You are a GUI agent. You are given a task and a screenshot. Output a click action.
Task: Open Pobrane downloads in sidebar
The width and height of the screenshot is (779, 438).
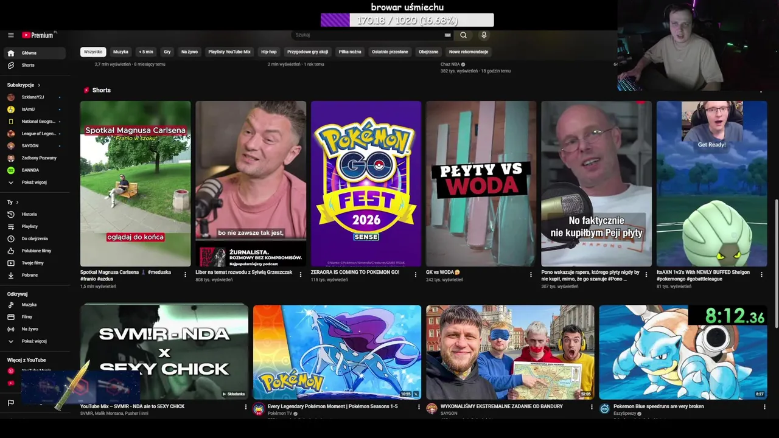[x=36, y=275]
